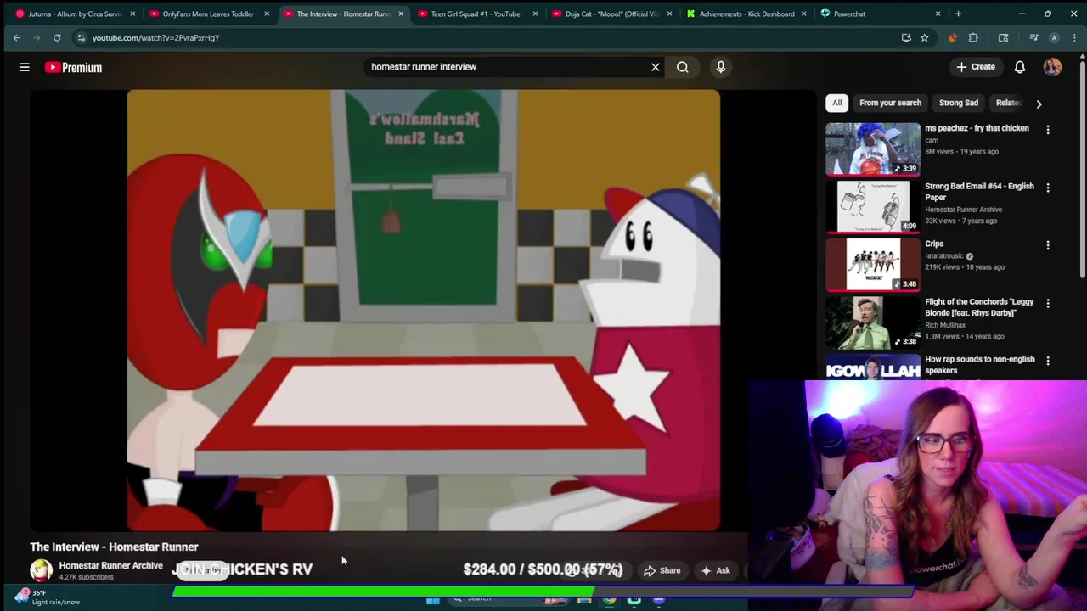This screenshot has height=611, width=1087.
Task: Close the Powerchat tab
Action: (938, 14)
